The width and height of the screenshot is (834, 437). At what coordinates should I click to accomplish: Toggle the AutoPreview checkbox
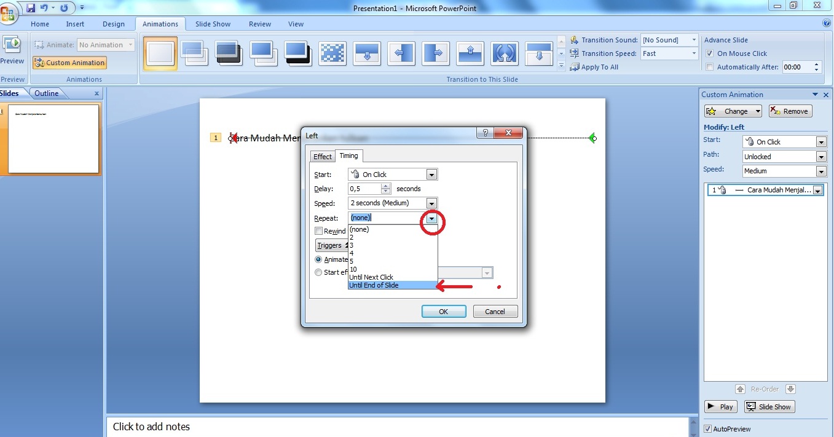[708, 429]
